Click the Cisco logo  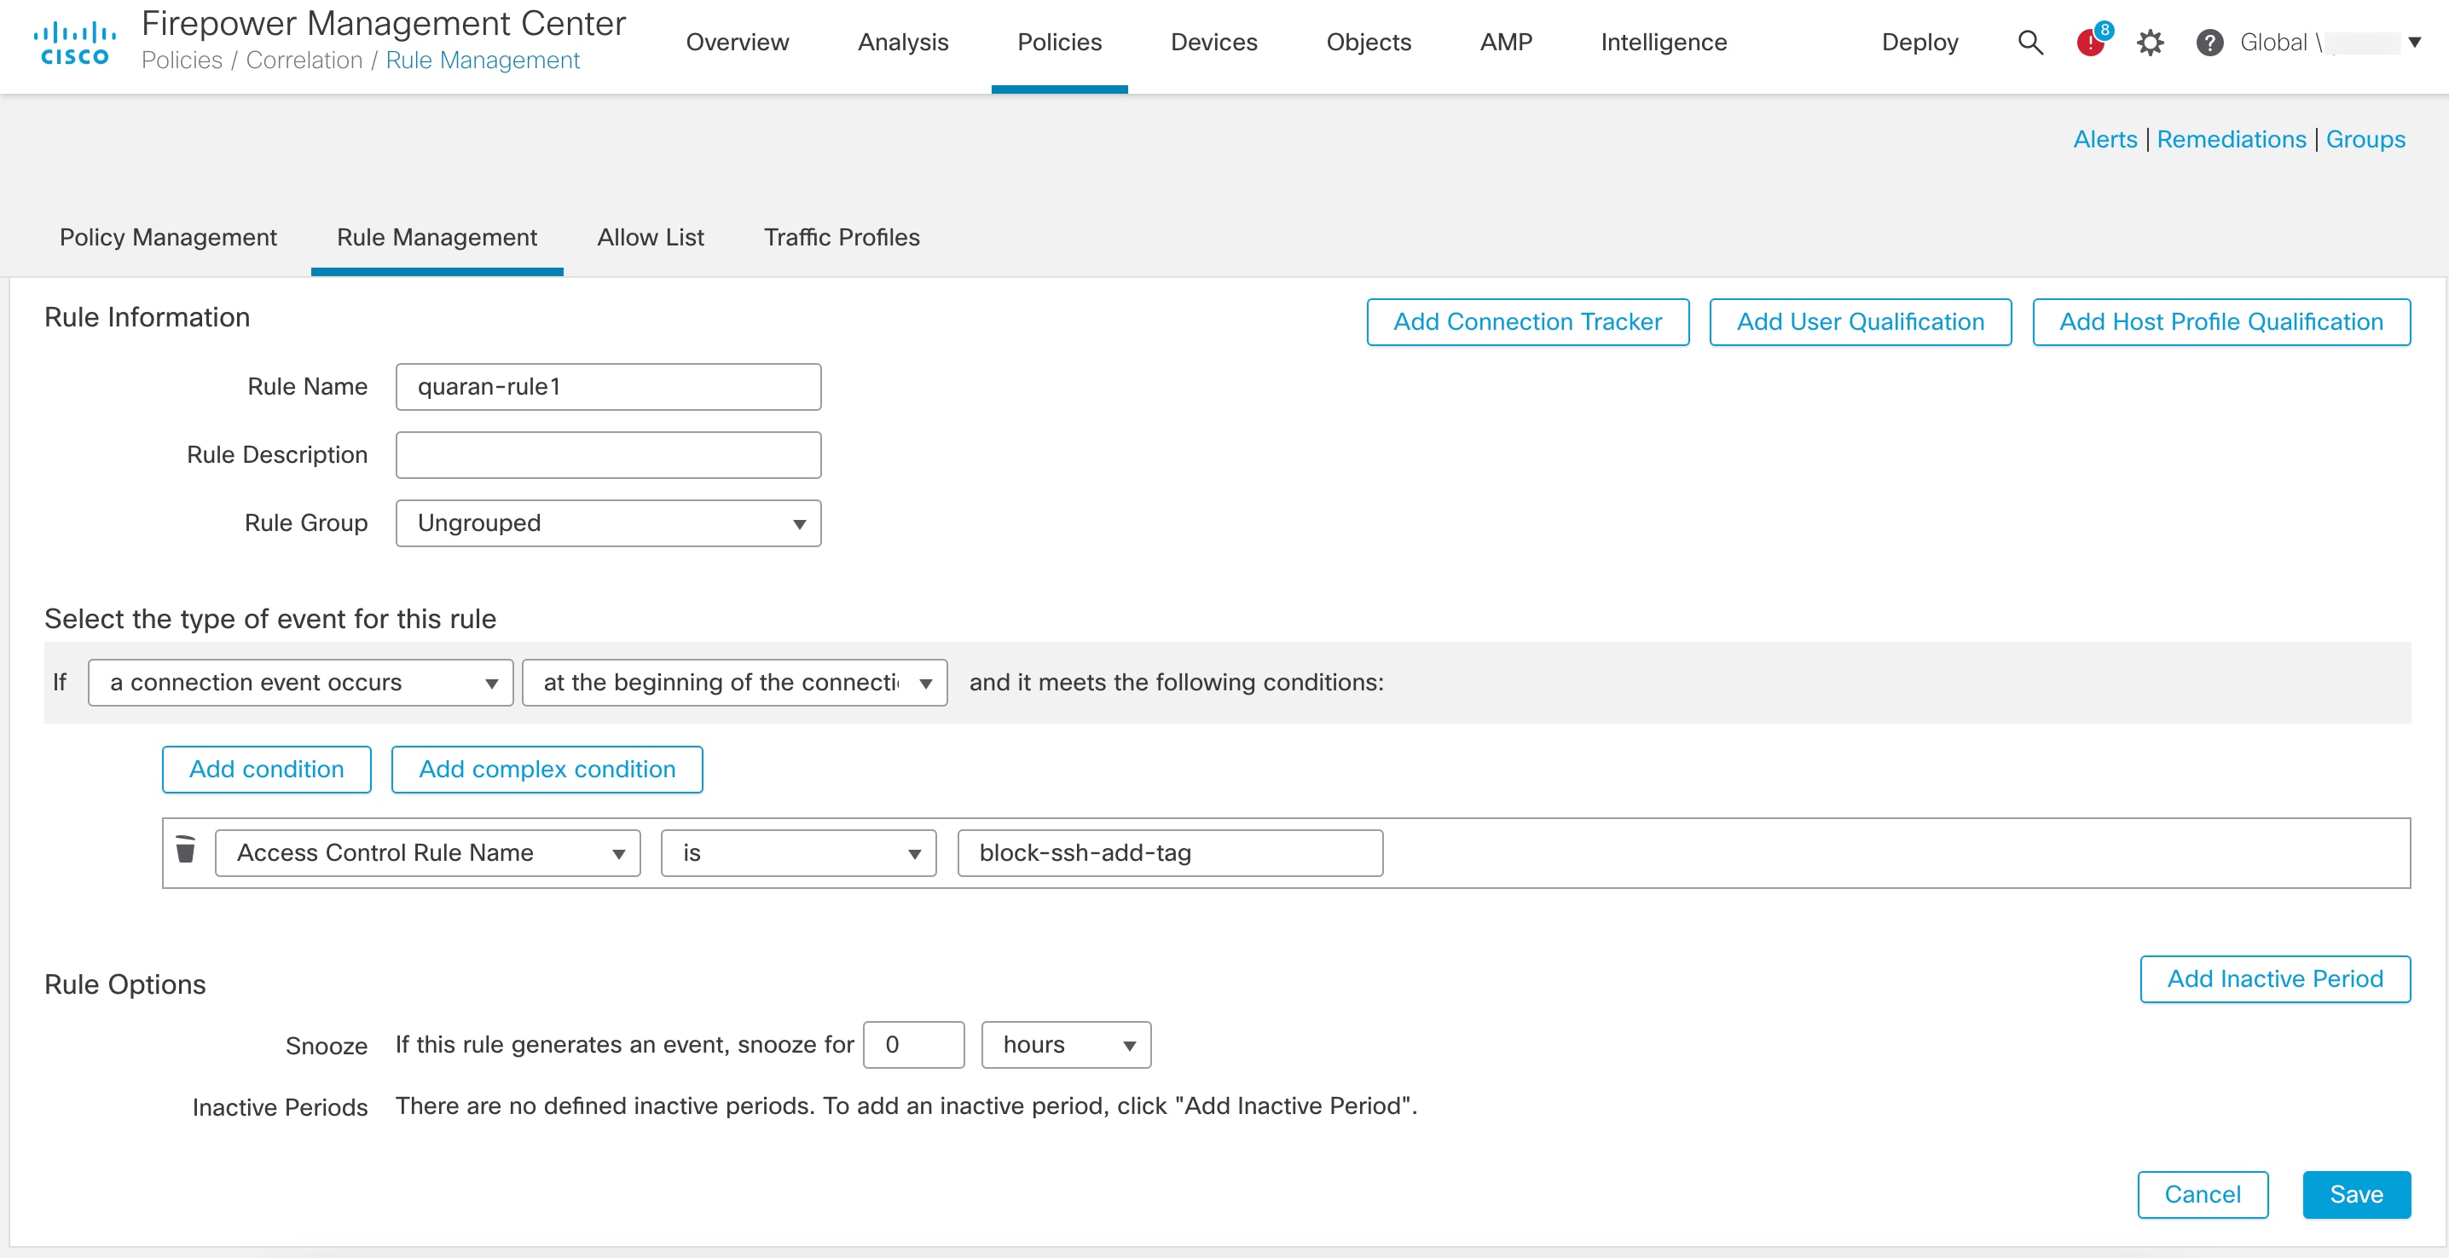74,40
